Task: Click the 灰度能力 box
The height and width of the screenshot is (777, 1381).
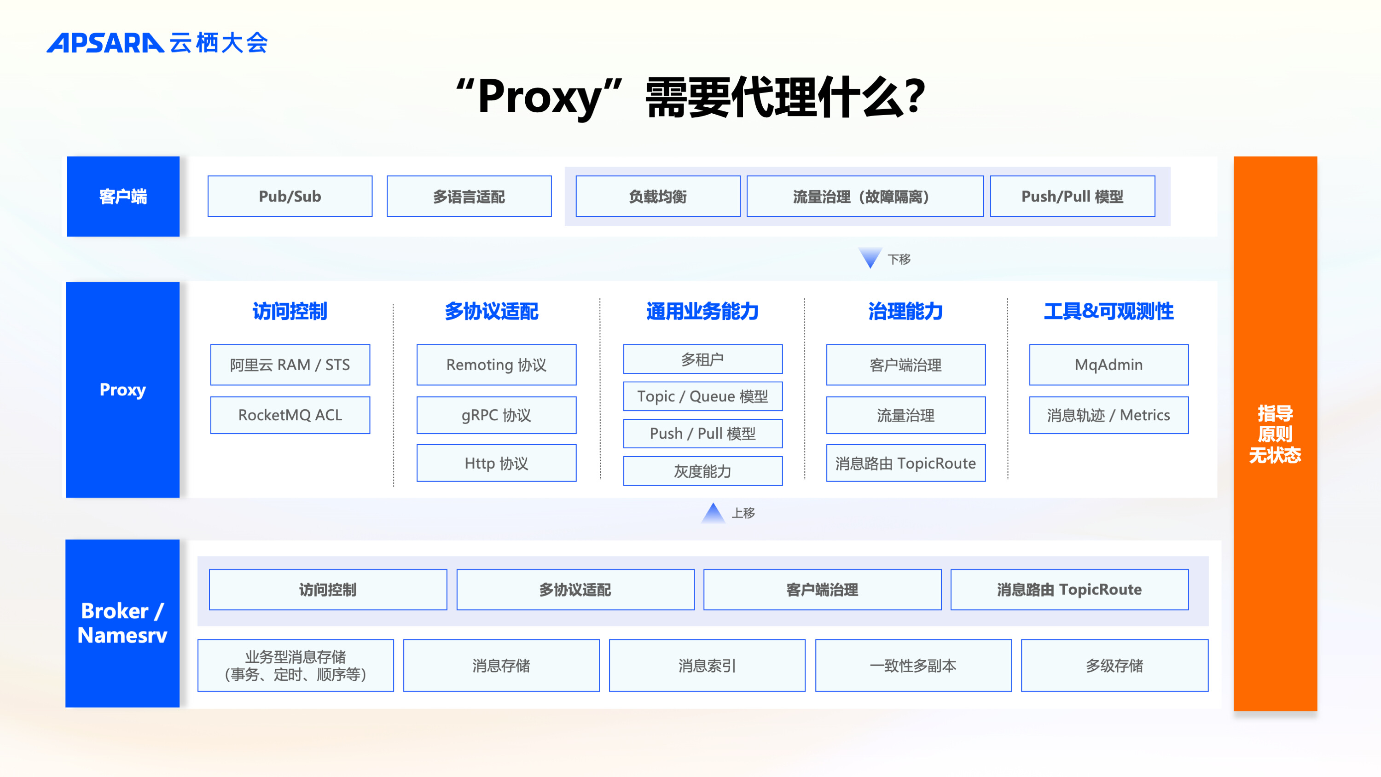Action: [702, 471]
